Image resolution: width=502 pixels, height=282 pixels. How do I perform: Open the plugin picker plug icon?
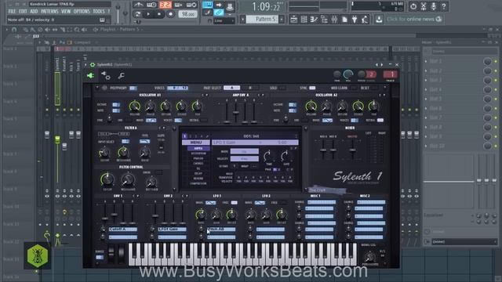pyautogui.click(x=355, y=20)
